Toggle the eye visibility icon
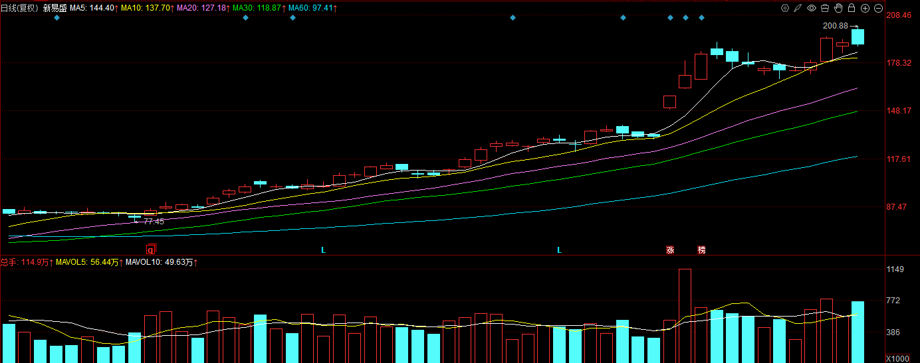Viewport: 920px width, 363px height. click(812, 8)
